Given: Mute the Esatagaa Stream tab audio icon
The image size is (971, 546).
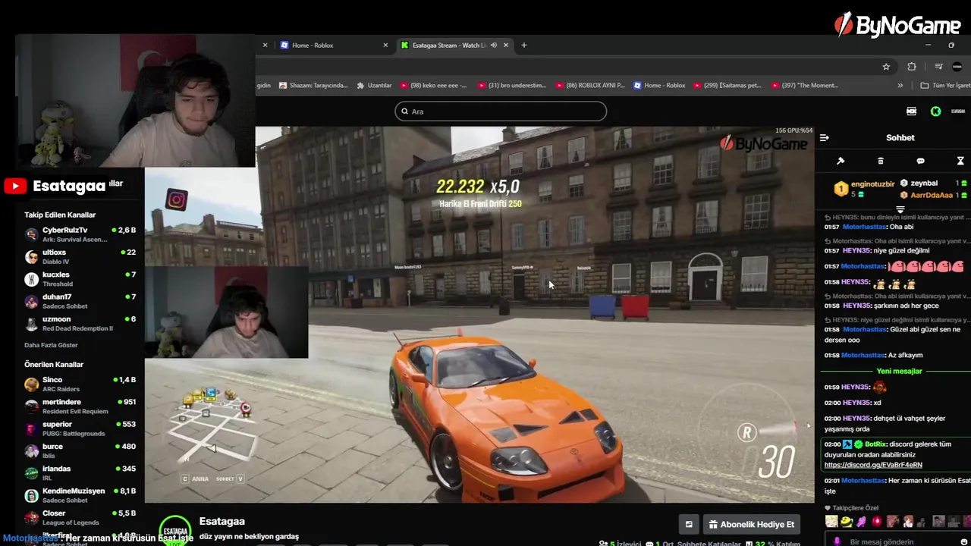Looking at the screenshot, I should (493, 45).
